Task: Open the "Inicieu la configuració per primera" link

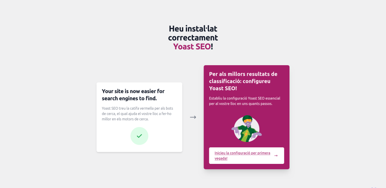Action: pyautogui.click(x=242, y=153)
